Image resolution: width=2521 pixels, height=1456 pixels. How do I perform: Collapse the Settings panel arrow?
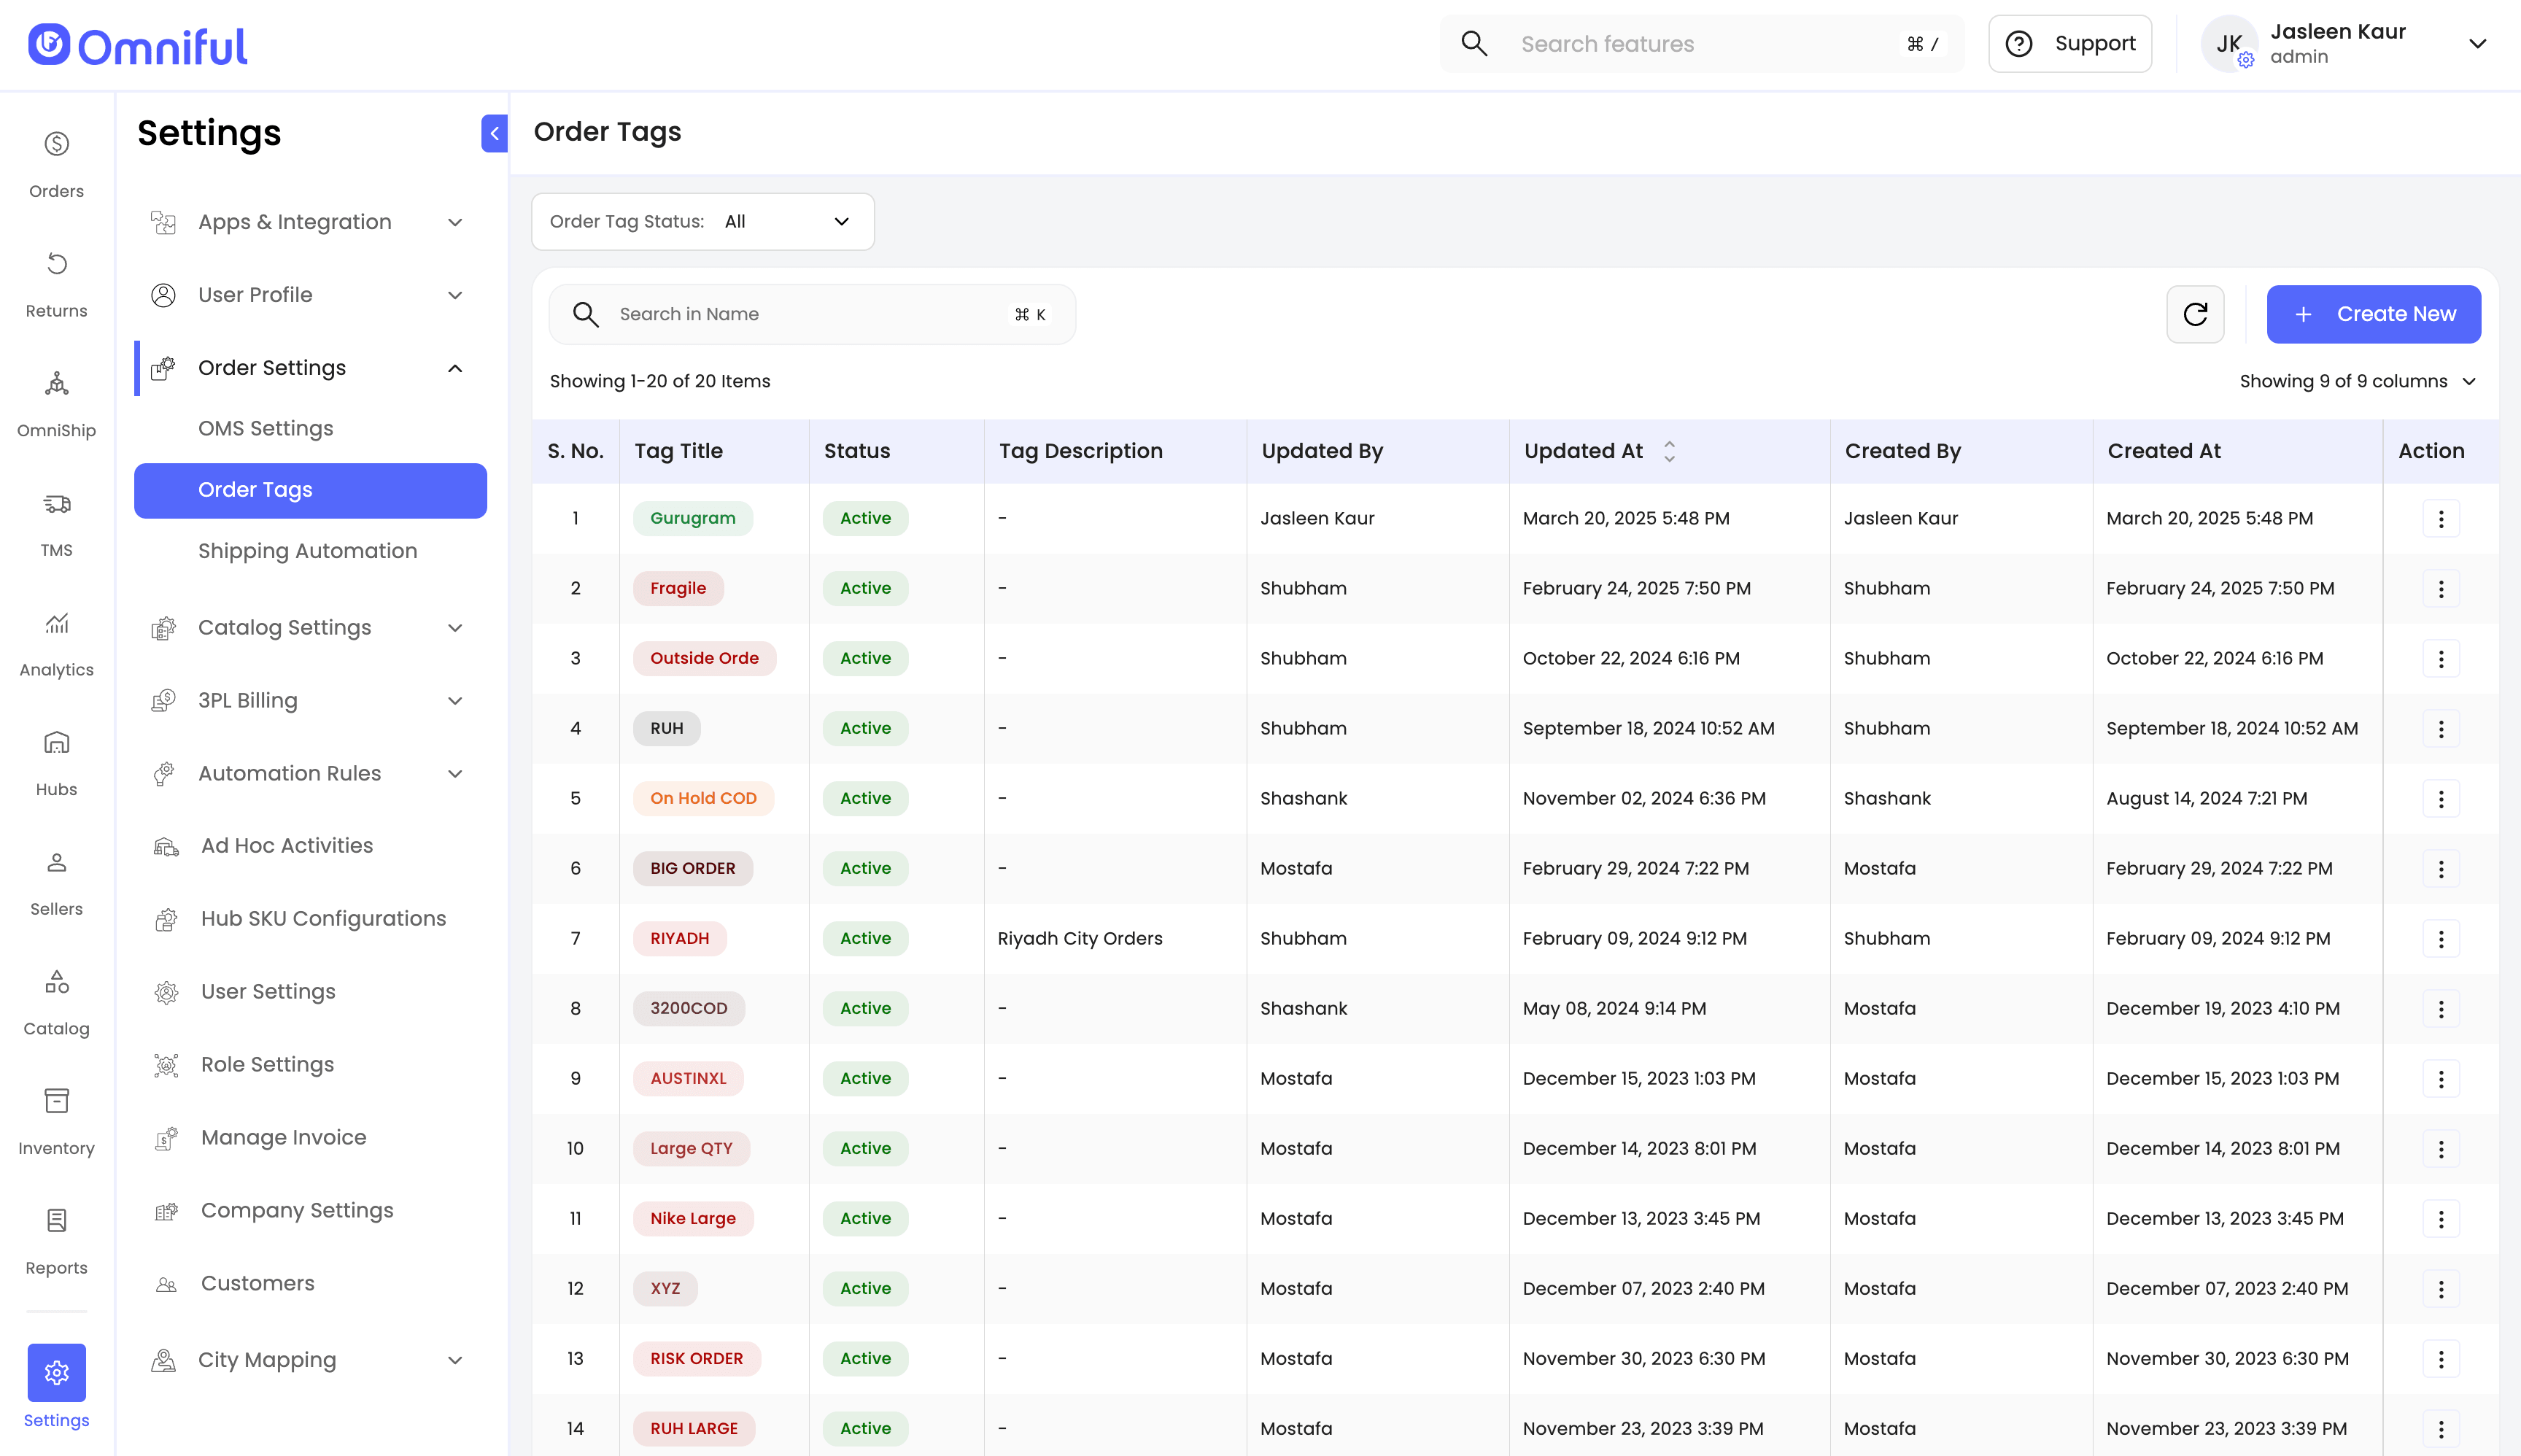pos(494,133)
